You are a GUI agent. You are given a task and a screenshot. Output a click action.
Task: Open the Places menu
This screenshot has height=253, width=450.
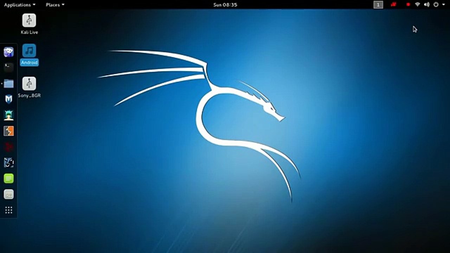[55, 5]
